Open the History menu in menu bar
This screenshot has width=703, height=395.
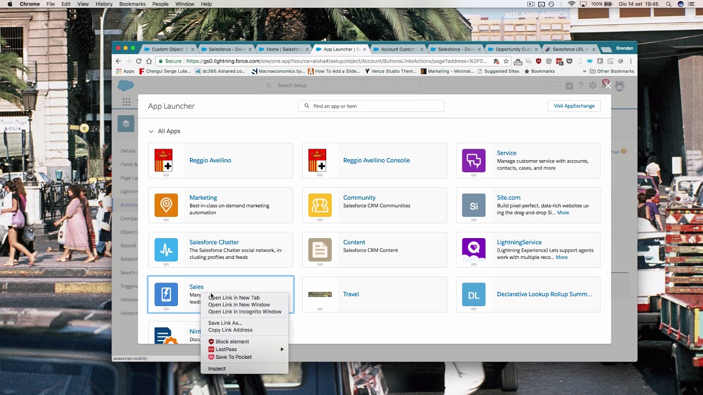coord(104,4)
